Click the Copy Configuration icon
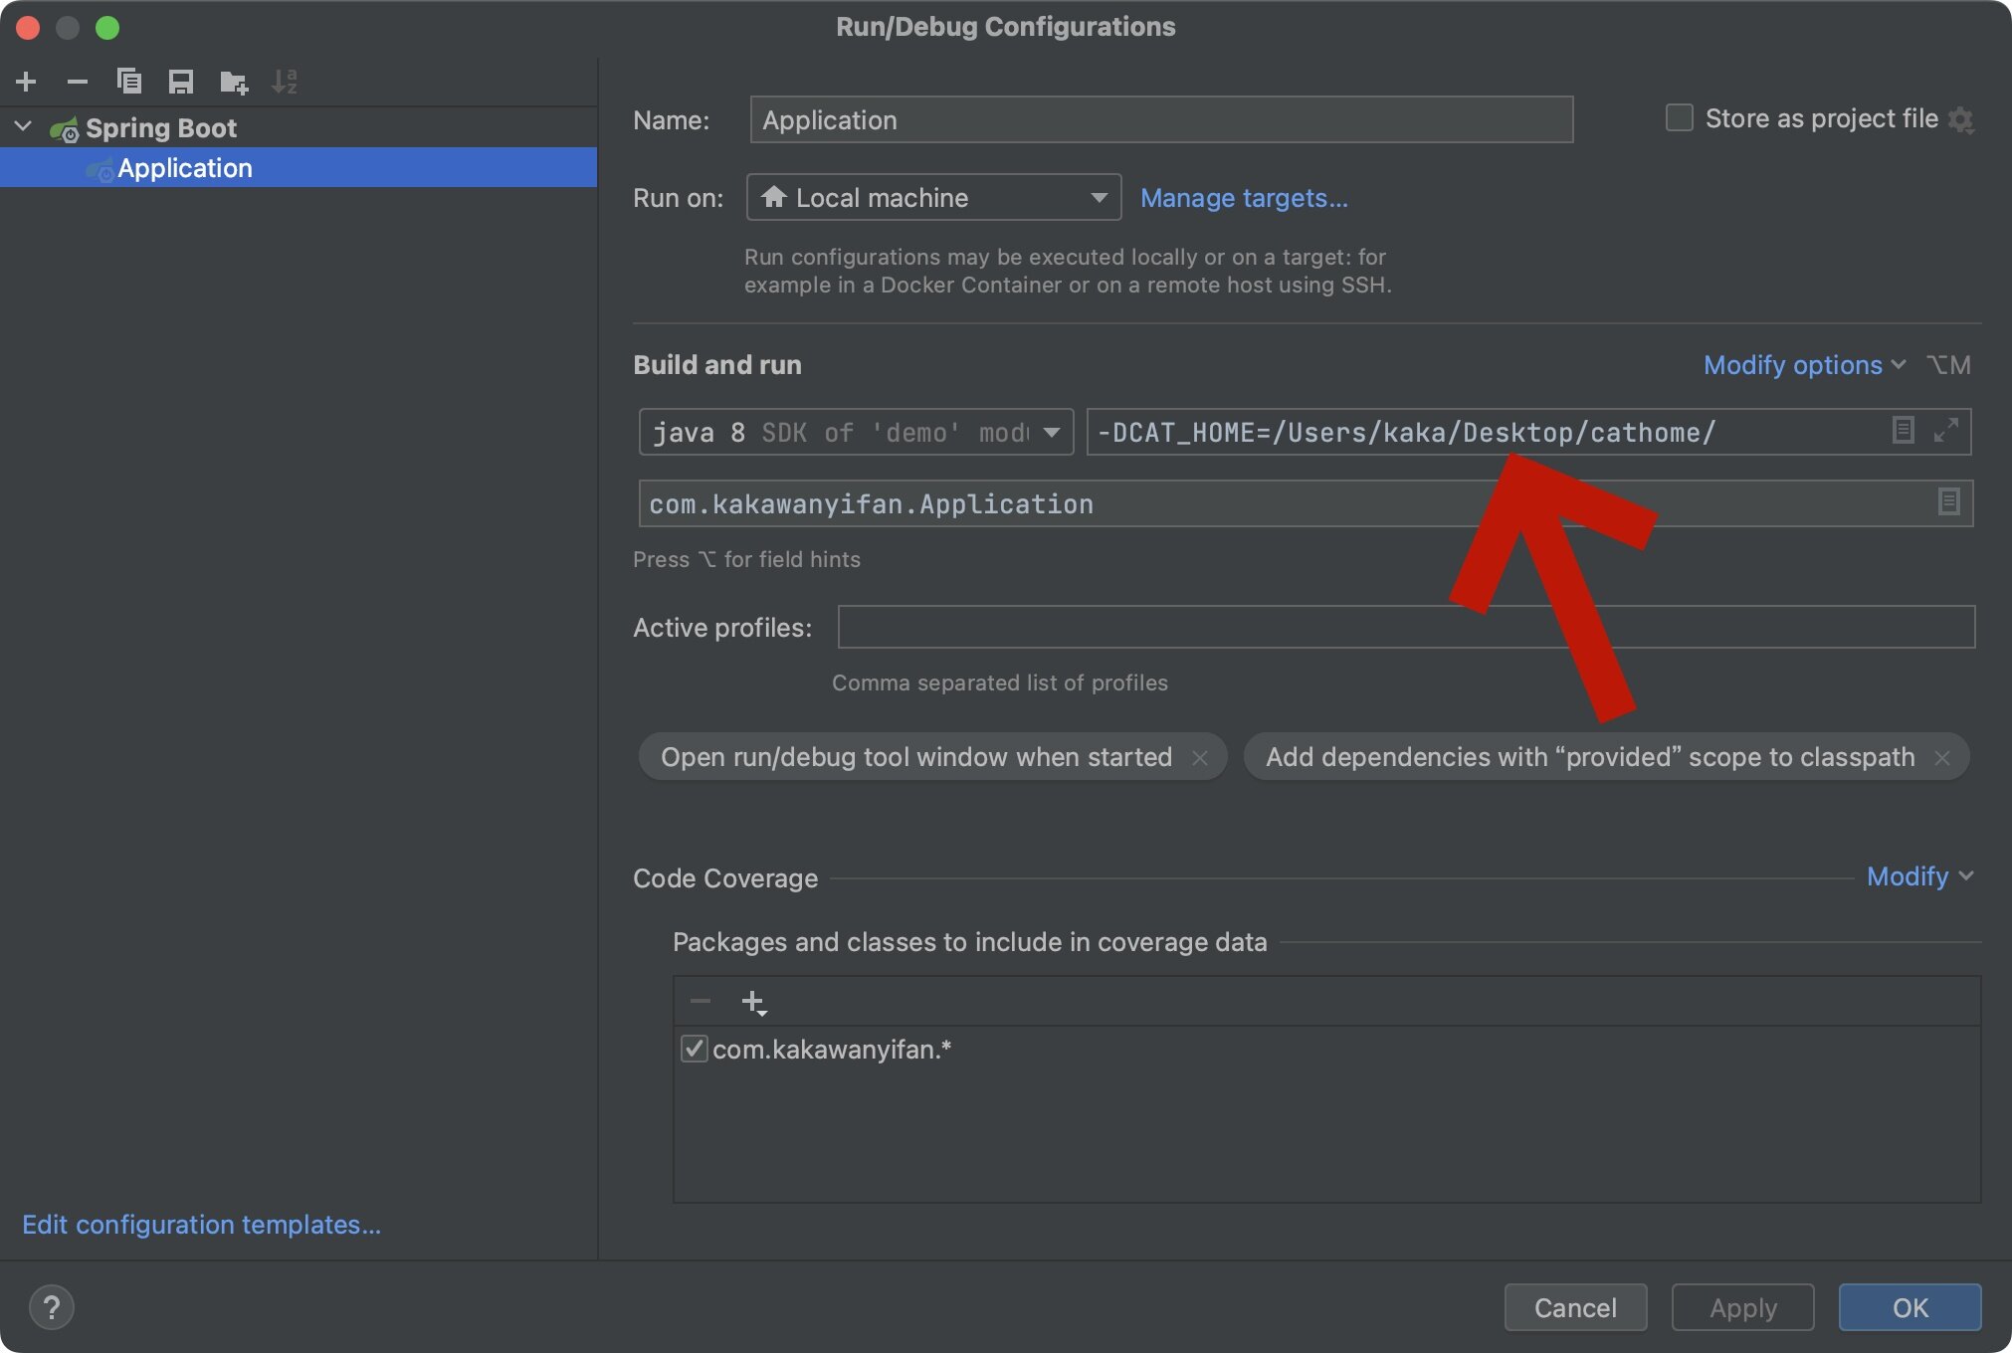 (x=129, y=82)
